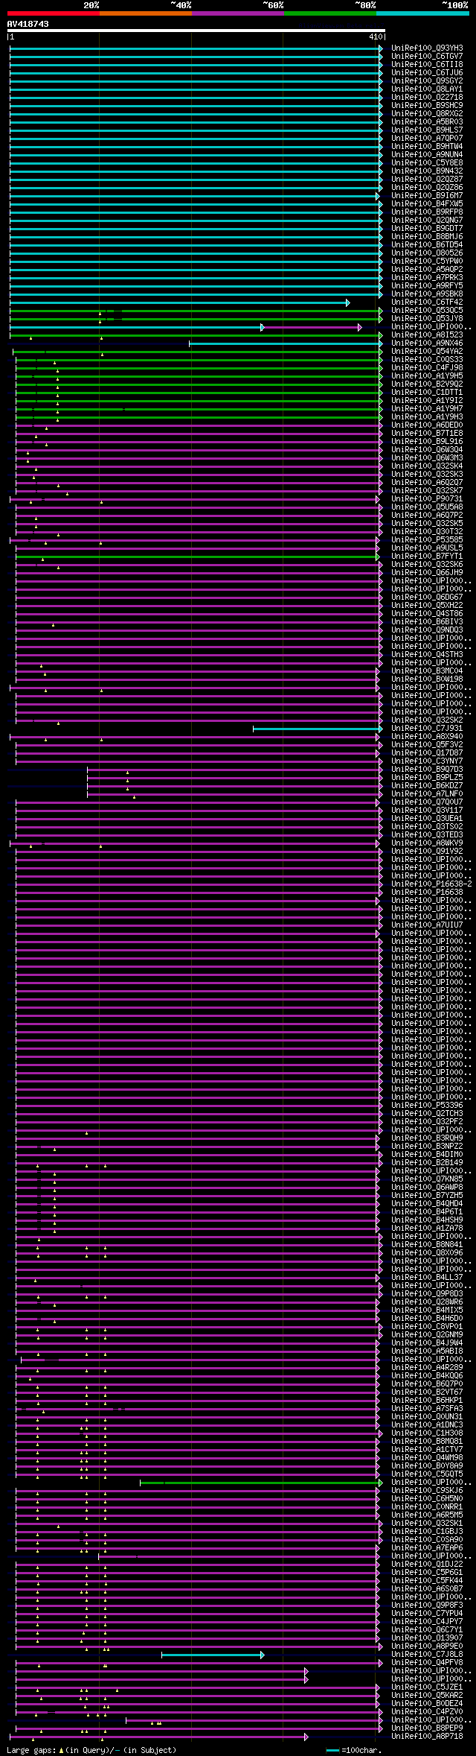
Task: Click hit label UniRef100_O80526
Action: click(x=427, y=253)
